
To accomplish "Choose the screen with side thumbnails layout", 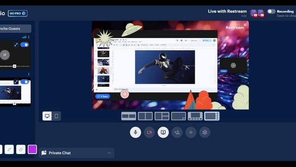I will click(x=212, y=116).
